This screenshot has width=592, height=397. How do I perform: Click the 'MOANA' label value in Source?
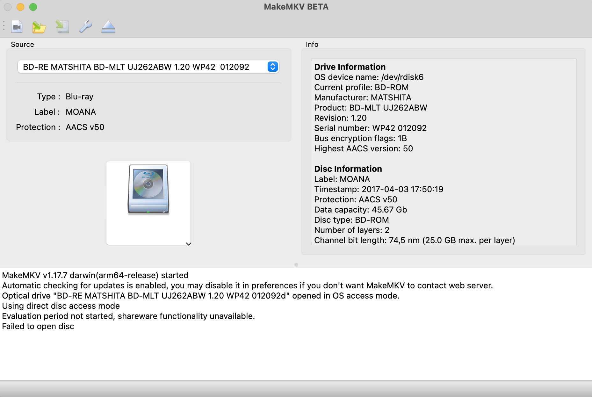(x=81, y=112)
